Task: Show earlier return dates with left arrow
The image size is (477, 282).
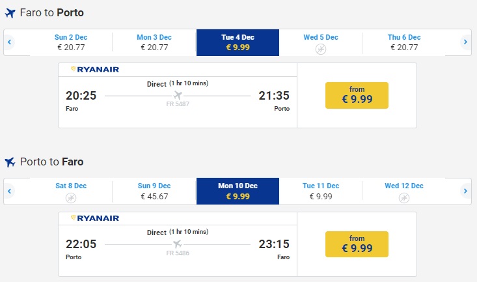Action: tap(10, 191)
